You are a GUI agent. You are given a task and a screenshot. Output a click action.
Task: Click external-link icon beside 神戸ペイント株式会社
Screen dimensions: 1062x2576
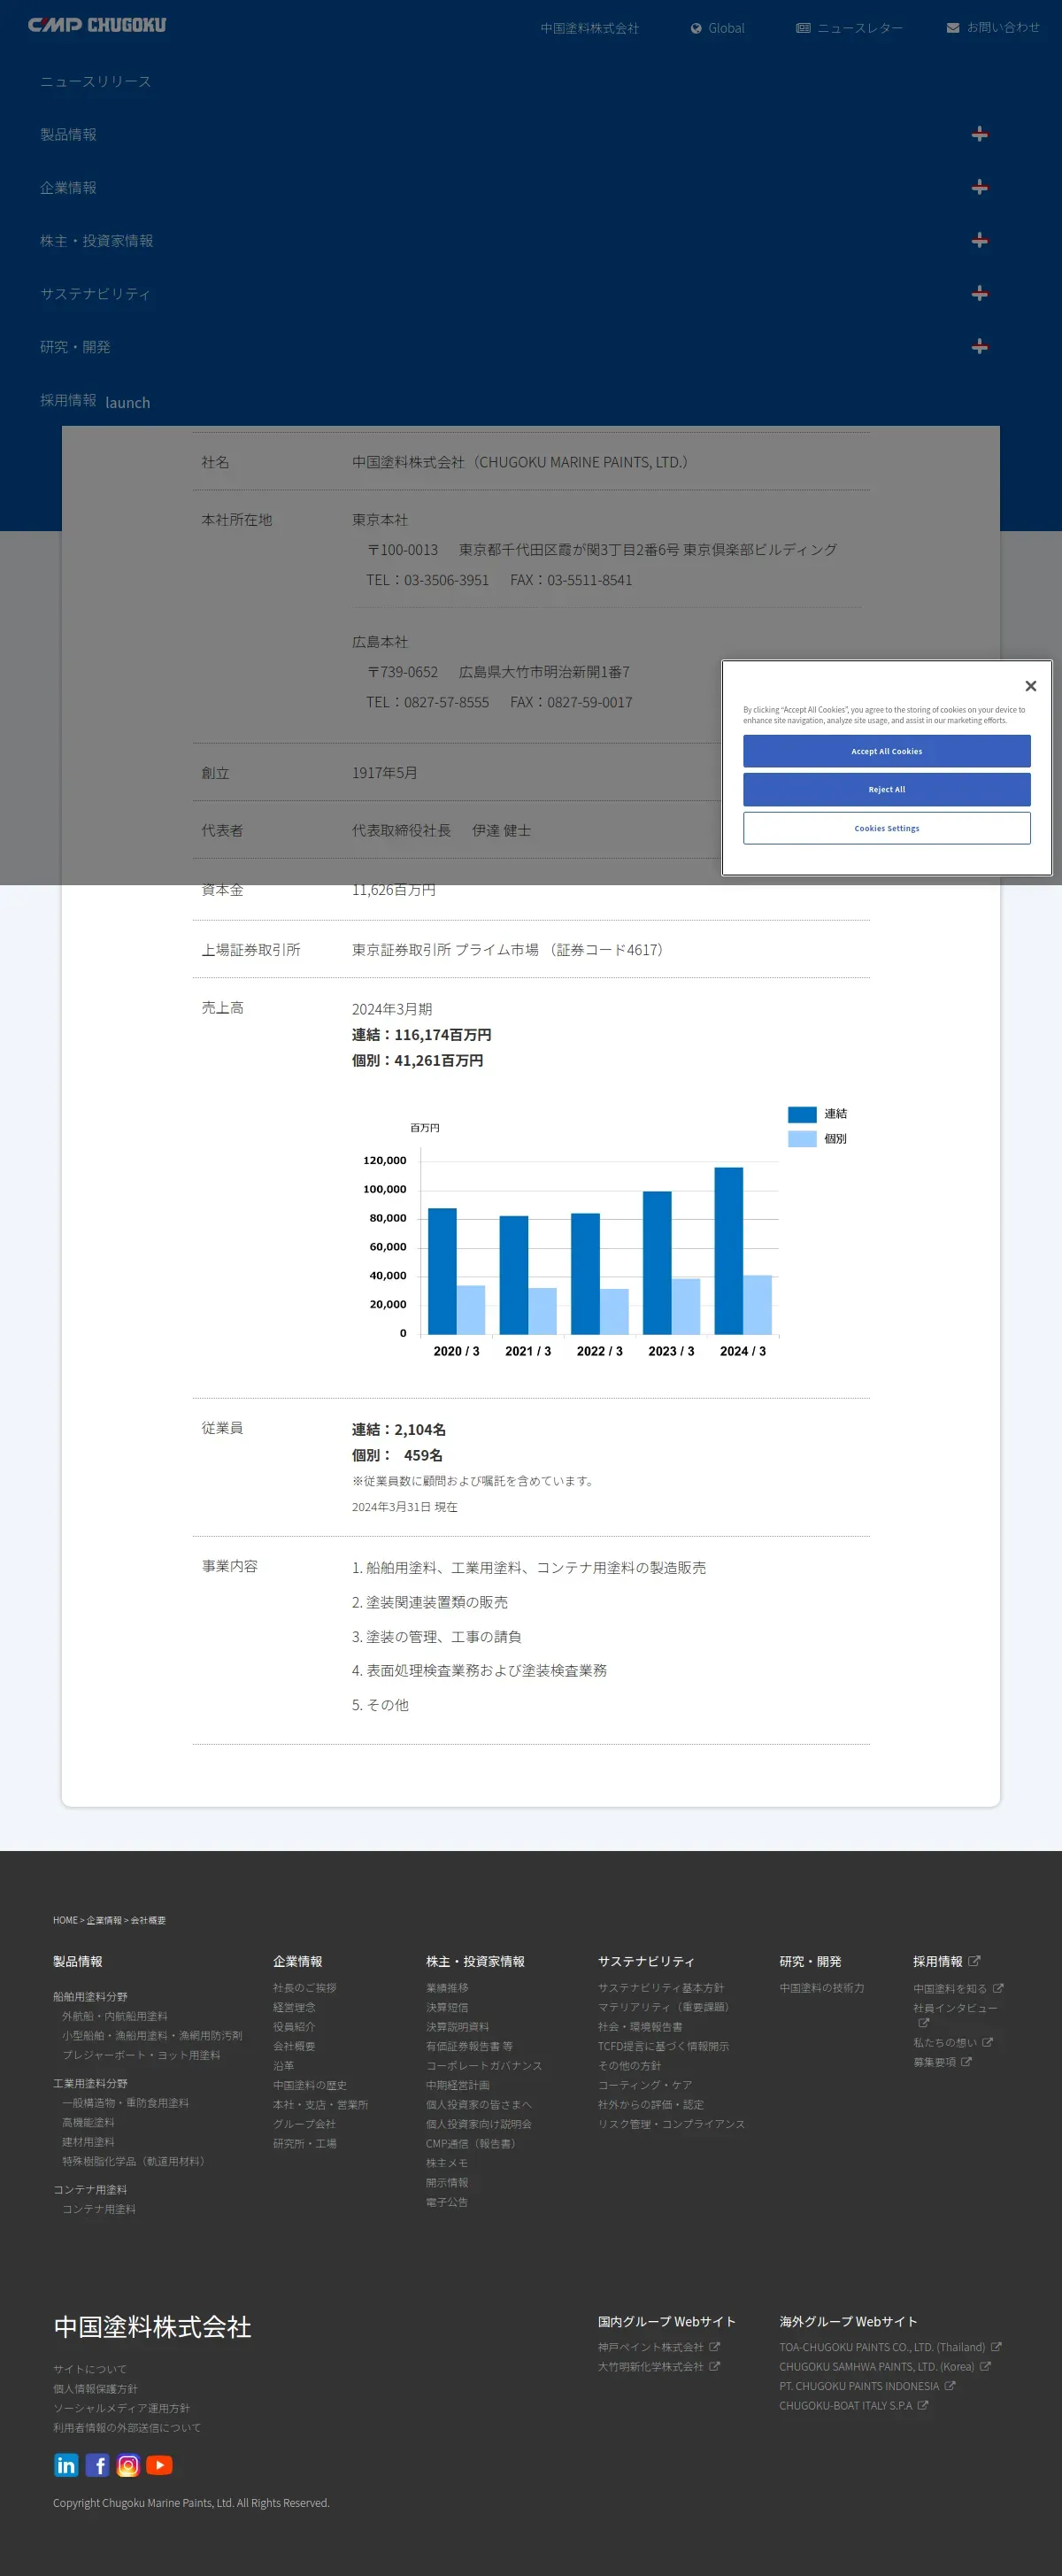[715, 2346]
